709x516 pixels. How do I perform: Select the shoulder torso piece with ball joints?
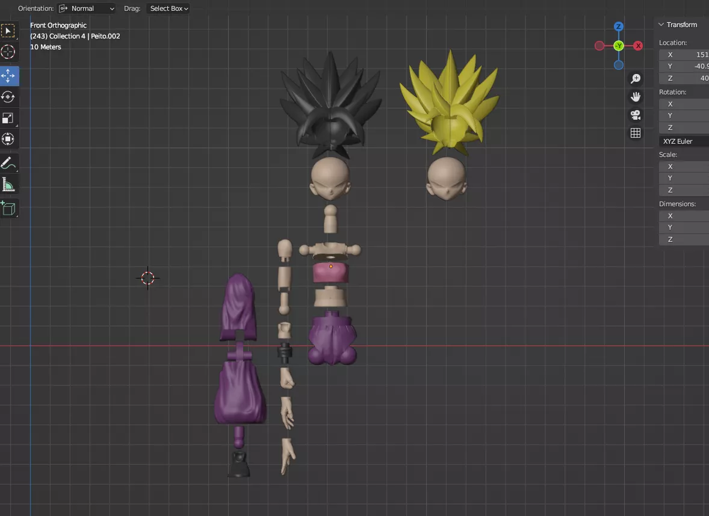pyautogui.click(x=330, y=250)
